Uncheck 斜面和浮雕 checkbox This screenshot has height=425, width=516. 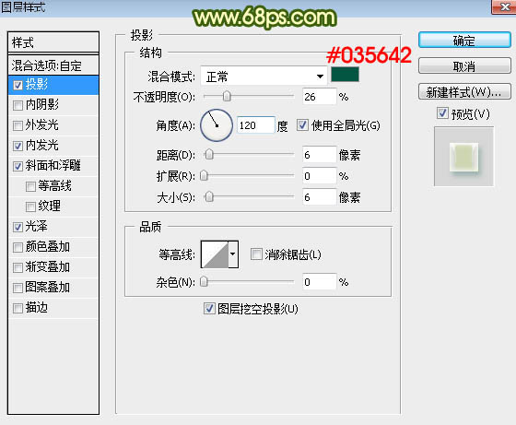click(x=18, y=166)
